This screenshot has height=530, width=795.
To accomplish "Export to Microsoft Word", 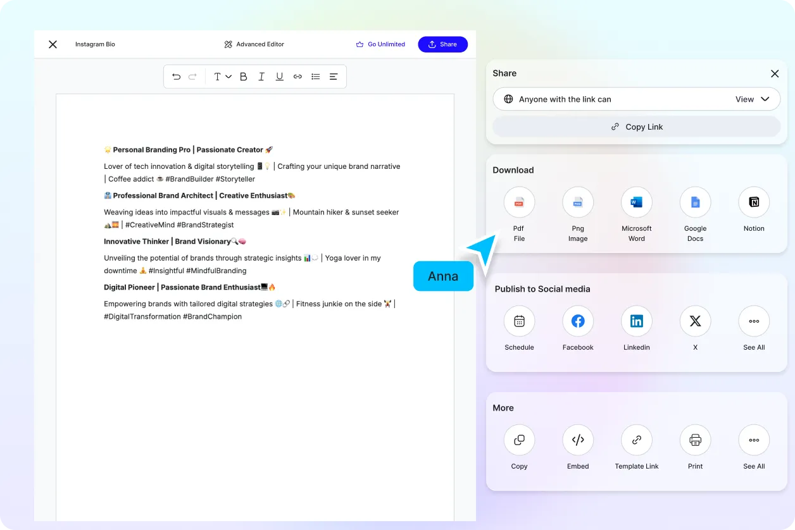I will tap(636, 212).
